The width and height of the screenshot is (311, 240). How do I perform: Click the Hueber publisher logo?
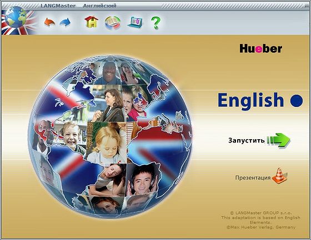coord(261,49)
